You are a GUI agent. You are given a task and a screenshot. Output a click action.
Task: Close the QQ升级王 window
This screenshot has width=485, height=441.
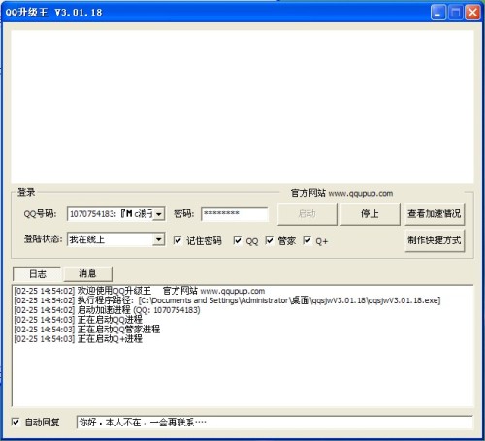472,13
